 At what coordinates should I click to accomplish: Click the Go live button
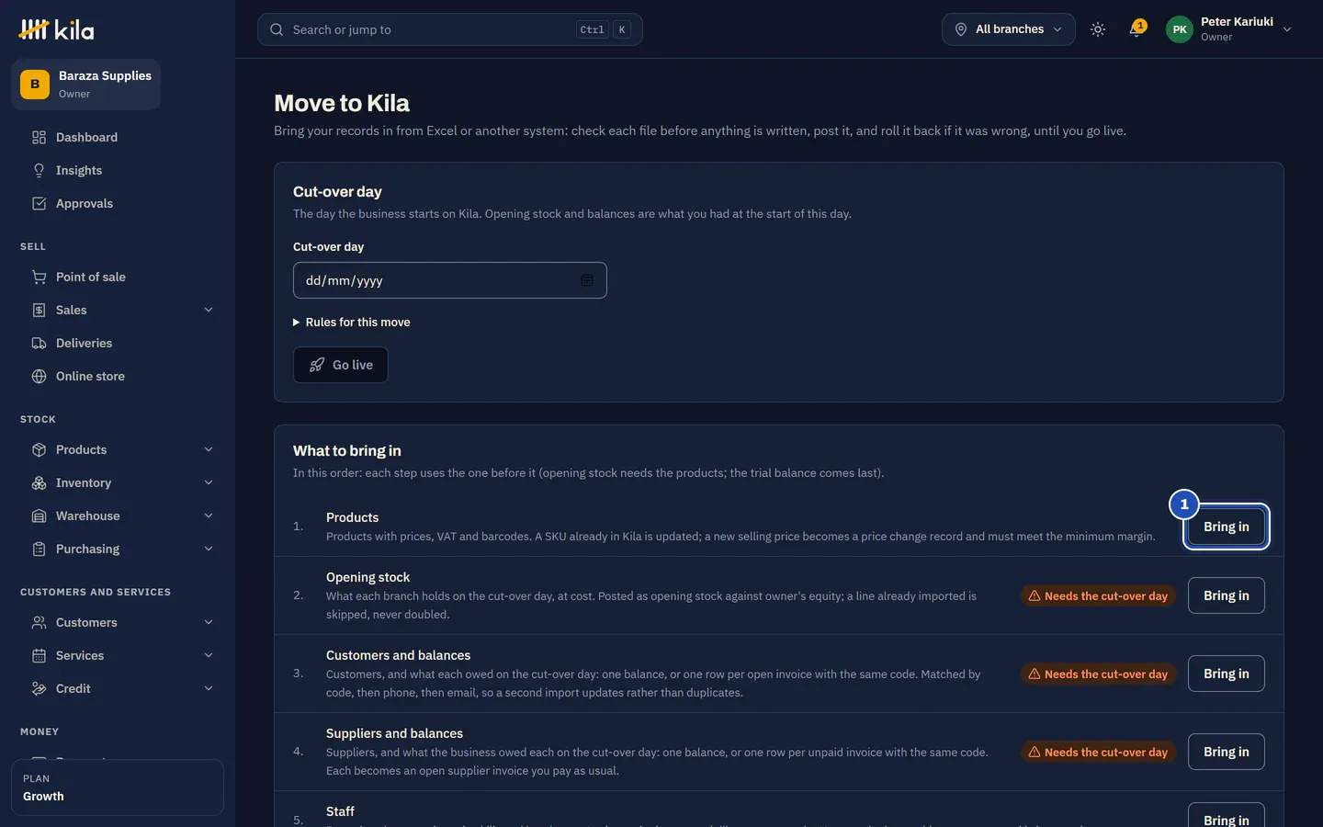pyautogui.click(x=340, y=365)
